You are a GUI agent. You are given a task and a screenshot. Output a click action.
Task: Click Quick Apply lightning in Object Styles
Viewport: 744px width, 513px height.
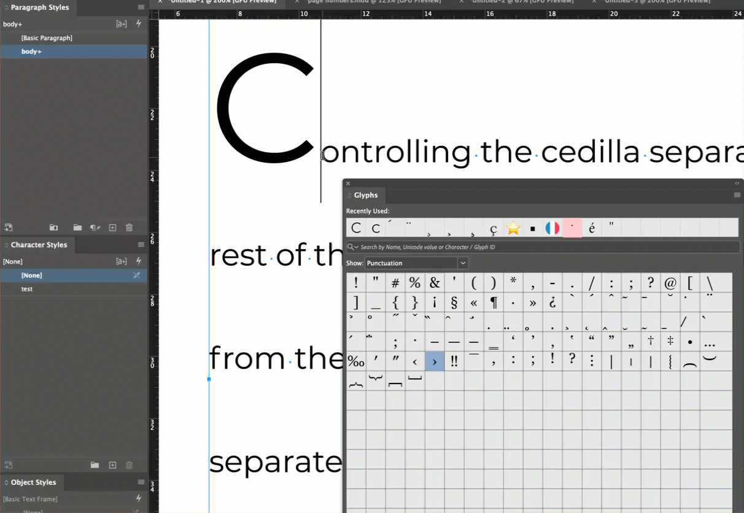point(139,499)
